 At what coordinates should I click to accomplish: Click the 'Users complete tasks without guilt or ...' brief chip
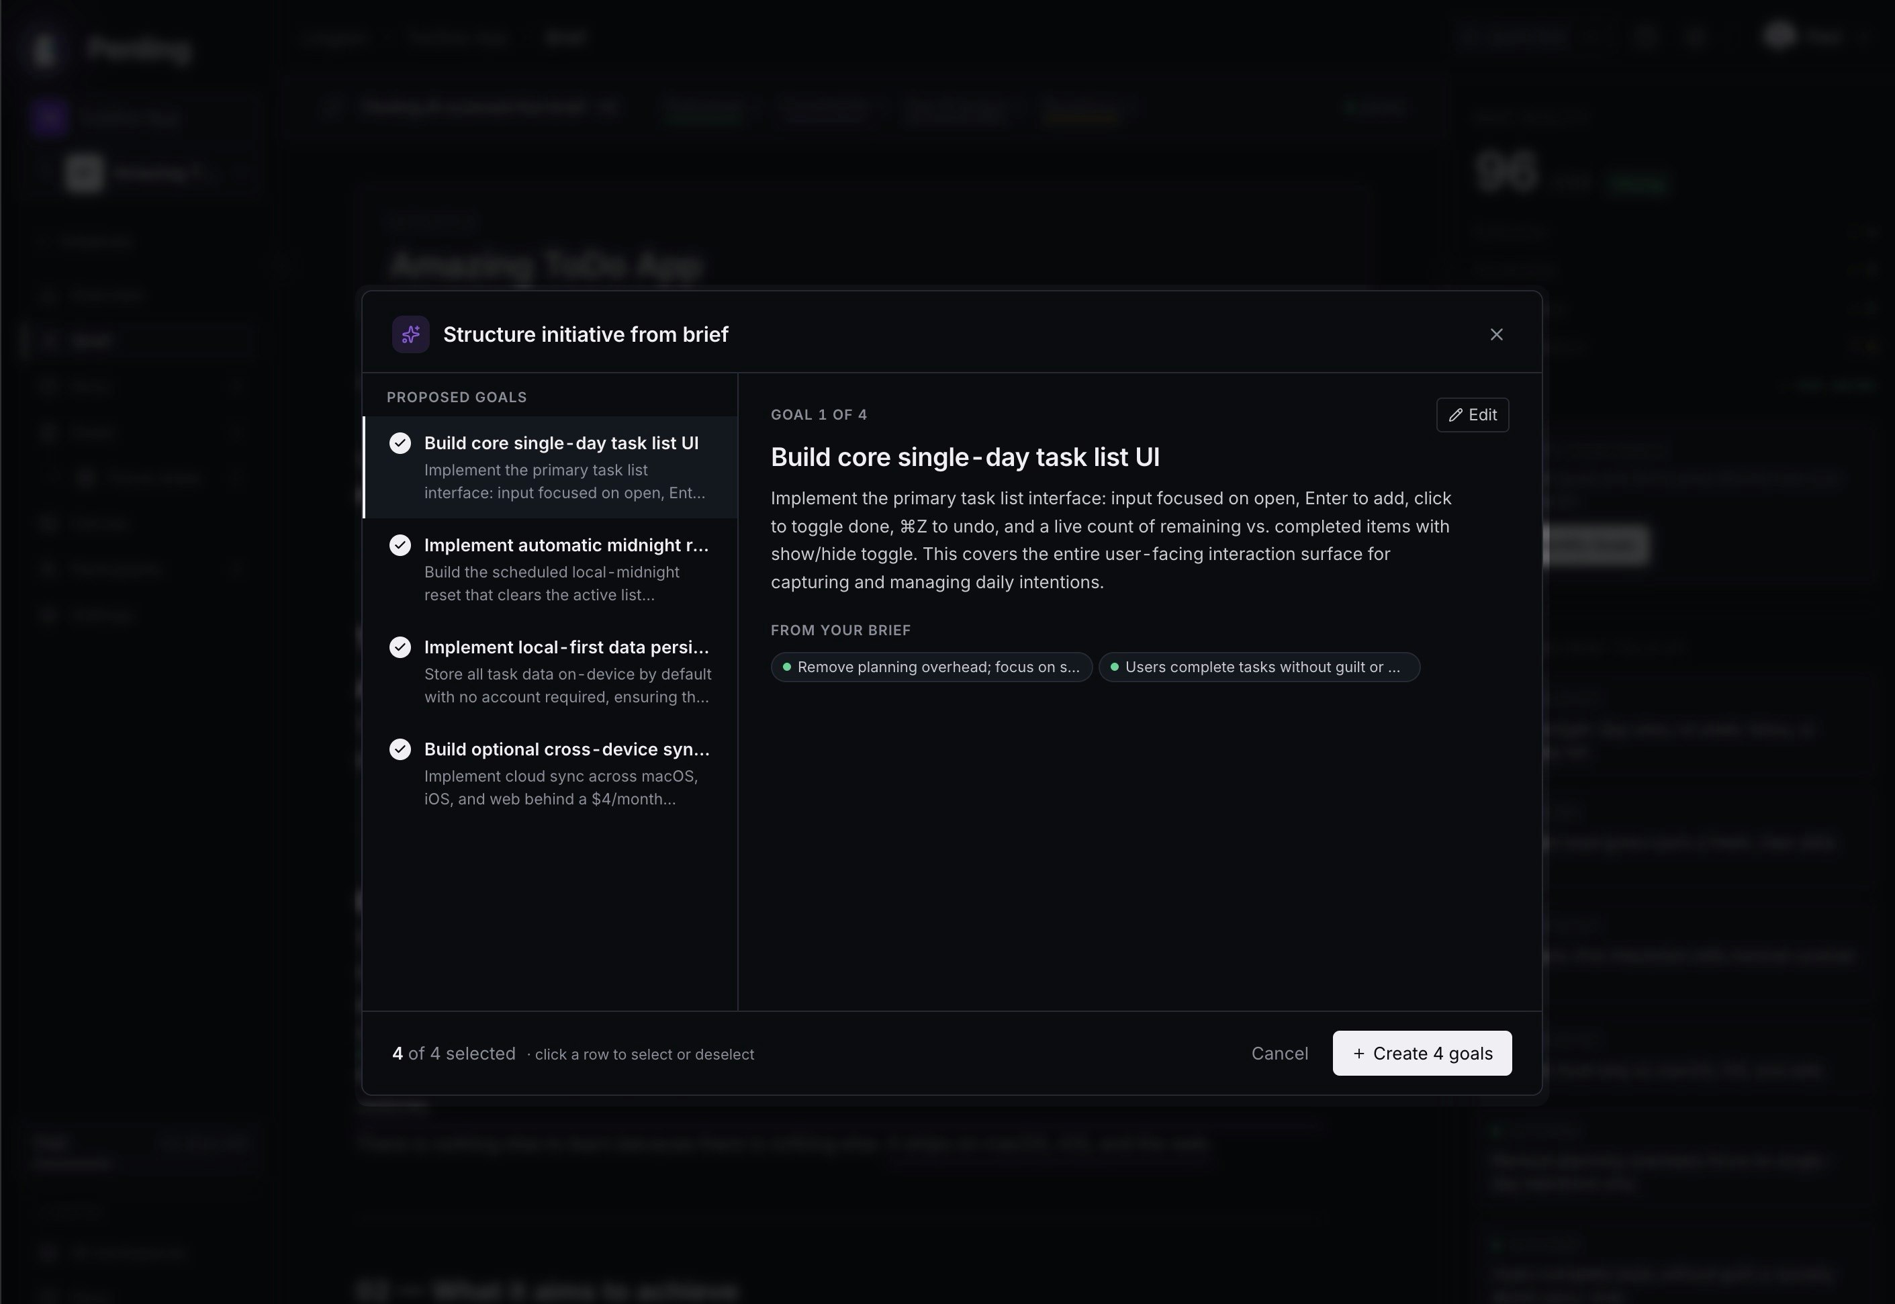click(1259, 667)
